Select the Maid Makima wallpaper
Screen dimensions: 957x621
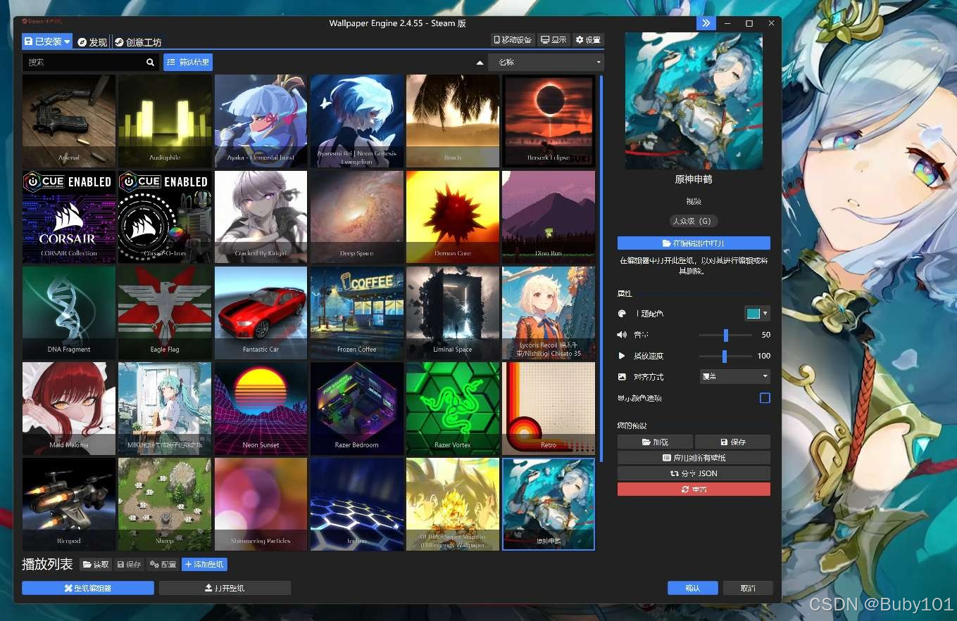(69, 409)
